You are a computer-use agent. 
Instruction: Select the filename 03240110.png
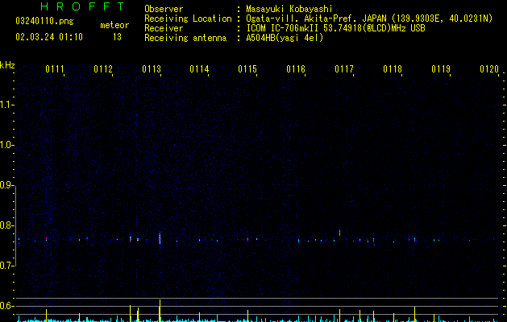click(44, 21)
